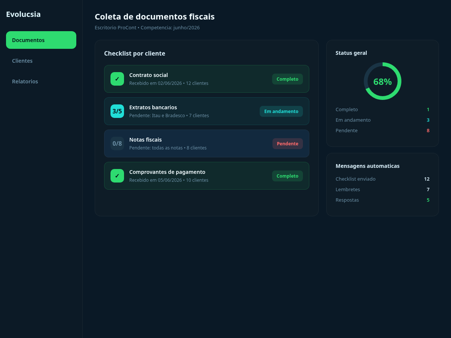Image resolution: width=451 pixels, height=338 pixels.
Task: Click the checkmark icon for Comprovantes de pagamento
Action: 117,176
